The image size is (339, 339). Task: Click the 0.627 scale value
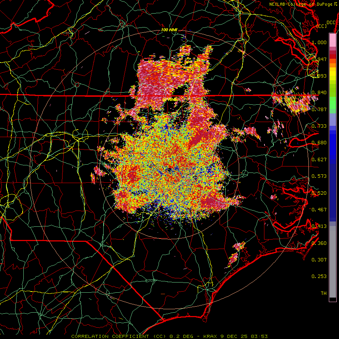(x=319, y=160)
